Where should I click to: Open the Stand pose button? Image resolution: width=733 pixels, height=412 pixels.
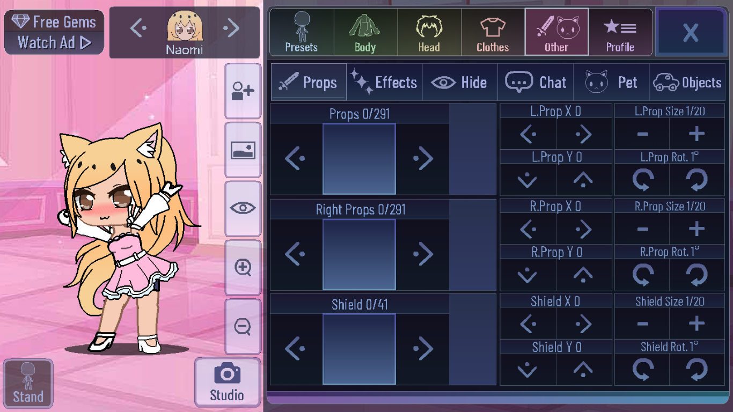pyautogui.click(x=28, y=383)
